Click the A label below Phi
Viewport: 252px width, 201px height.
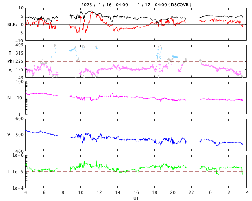coord(10,70)
